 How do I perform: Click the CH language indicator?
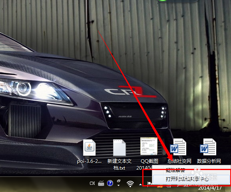(x=92, y=183)
